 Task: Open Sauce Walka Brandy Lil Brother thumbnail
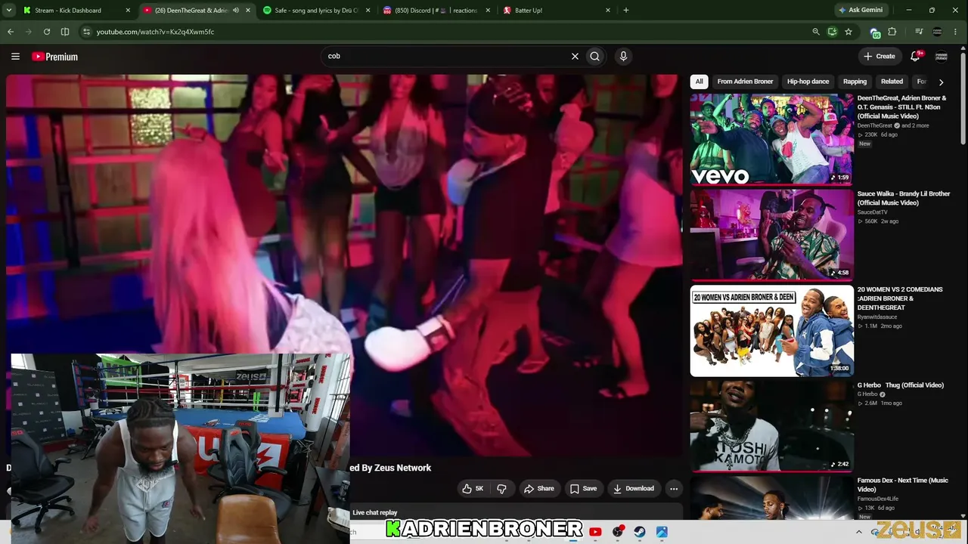pos(771,235)
